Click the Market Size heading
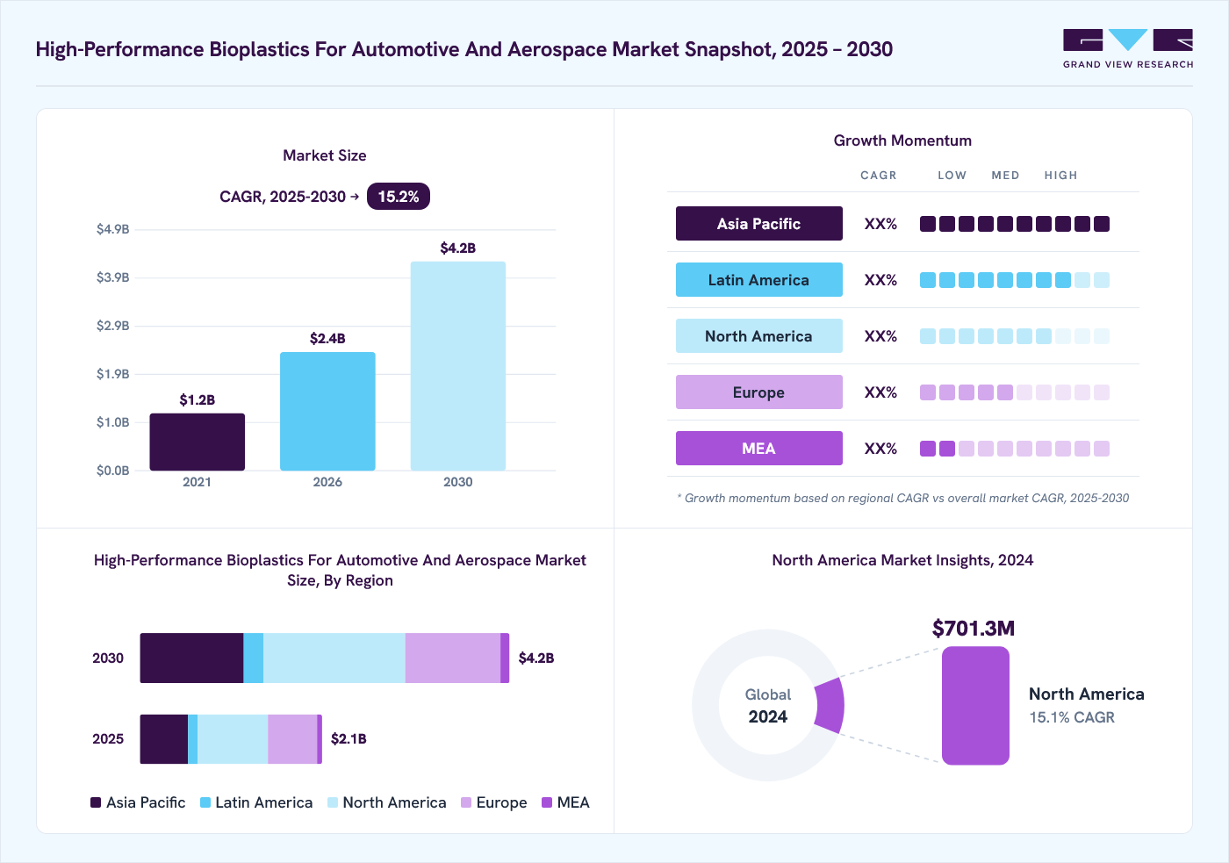Screen dimensions: 1229x863 tap(325, 155)
